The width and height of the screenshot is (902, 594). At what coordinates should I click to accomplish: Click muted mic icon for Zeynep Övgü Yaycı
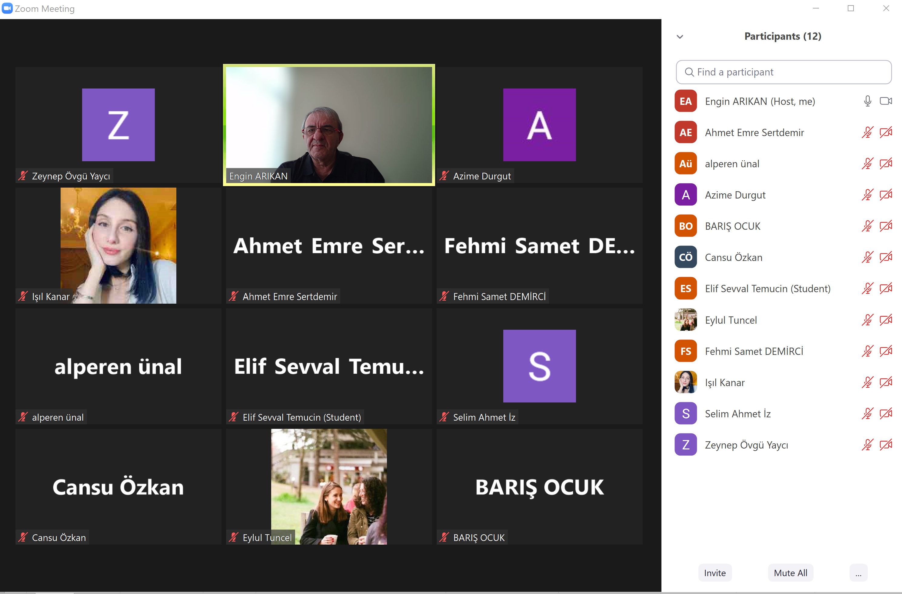[867, 445]
